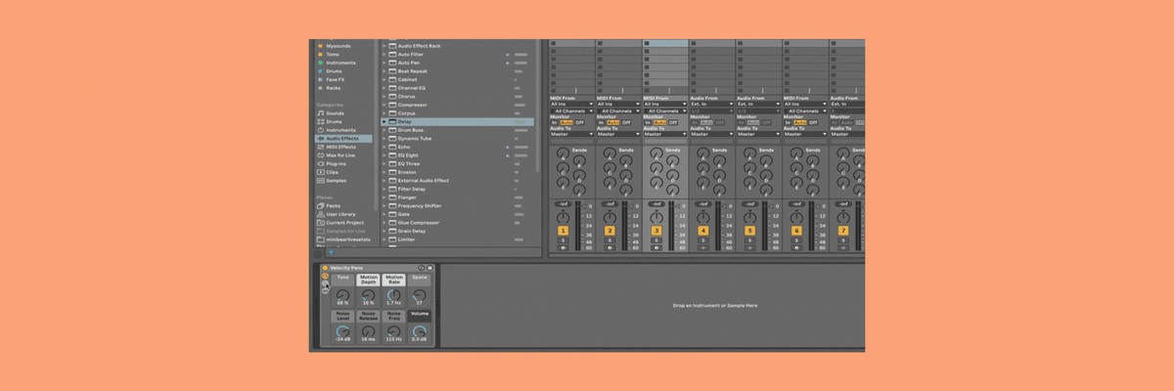Show Macro controls on Velocity Pans rack
1174x391 pixels.
(325, 277)
